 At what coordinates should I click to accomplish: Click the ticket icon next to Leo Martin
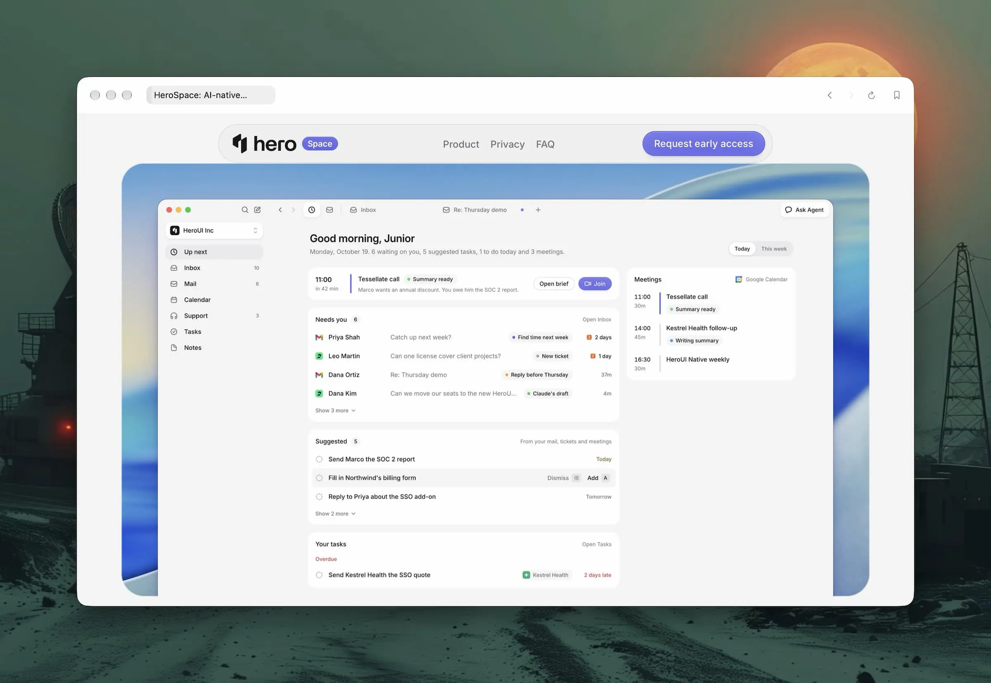319,356
